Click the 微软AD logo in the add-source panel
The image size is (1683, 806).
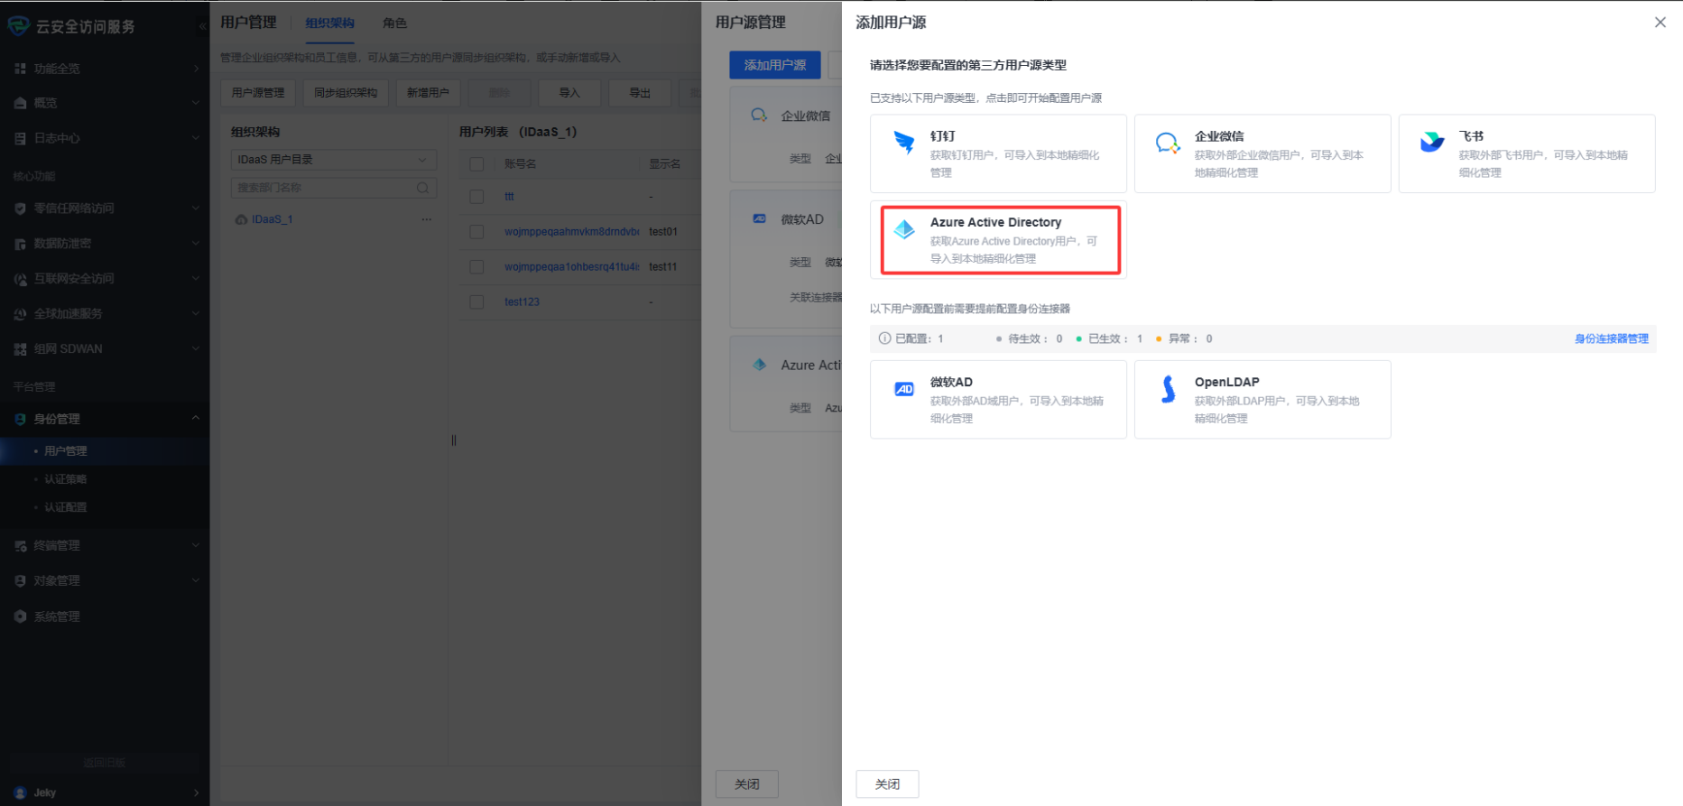903,389
